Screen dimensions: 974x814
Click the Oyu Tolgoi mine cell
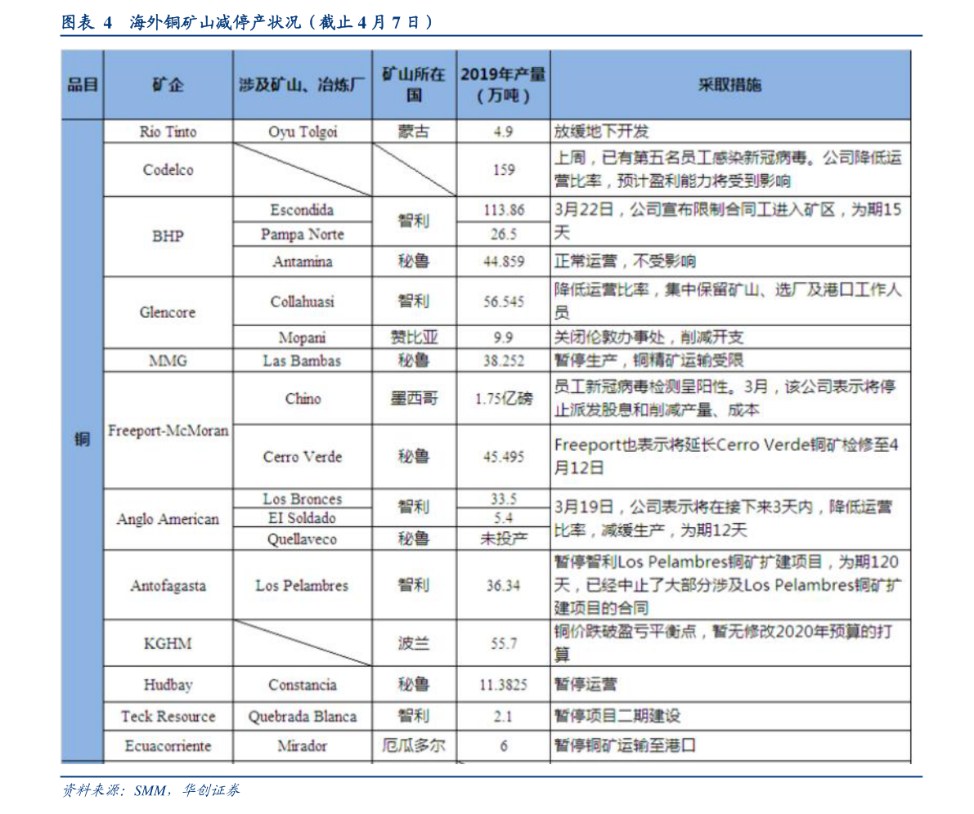[x=303, y=132]
